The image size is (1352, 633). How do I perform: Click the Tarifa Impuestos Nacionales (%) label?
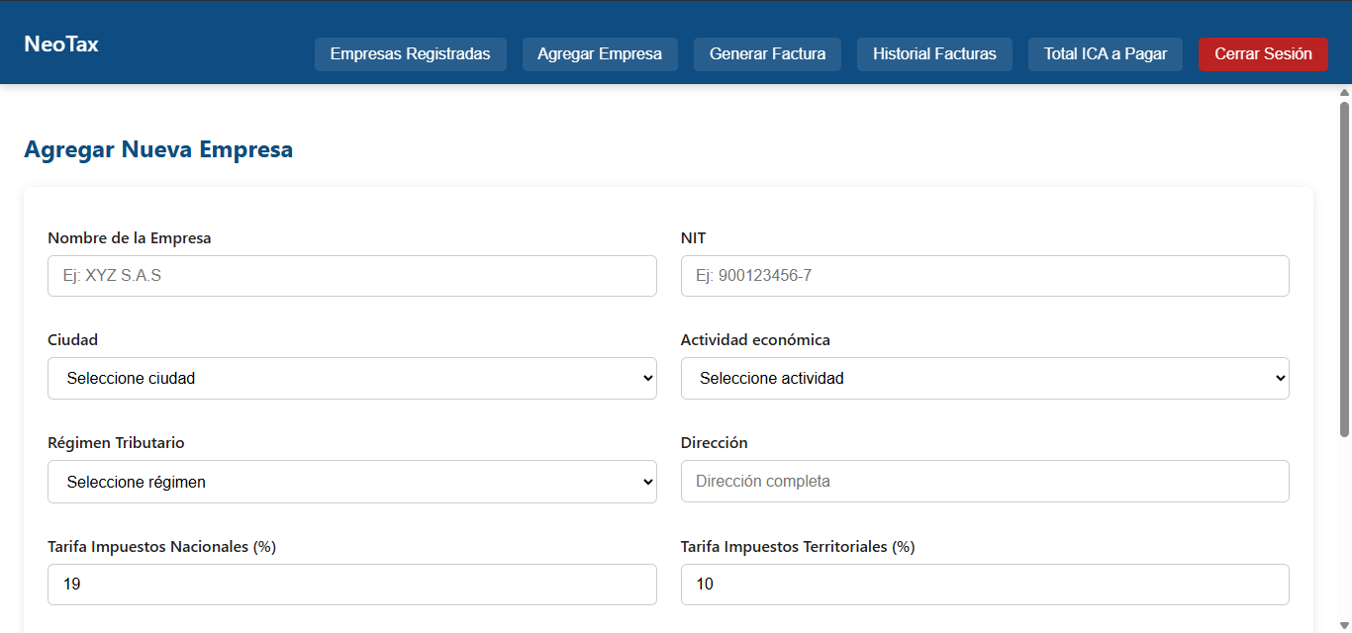pos(162,547)
